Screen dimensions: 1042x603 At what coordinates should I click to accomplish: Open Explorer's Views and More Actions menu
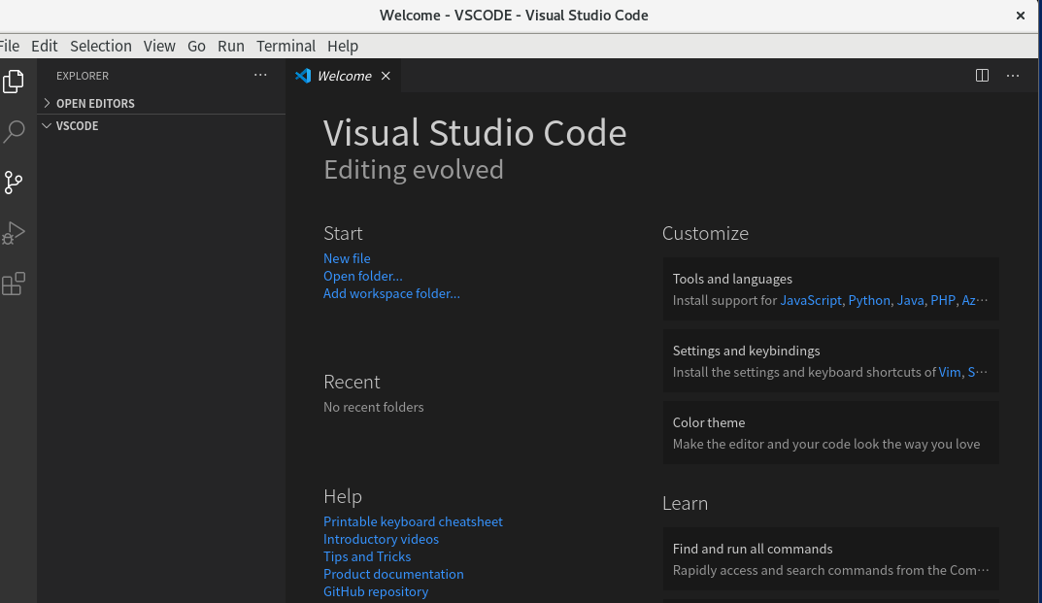pos(260,76)
